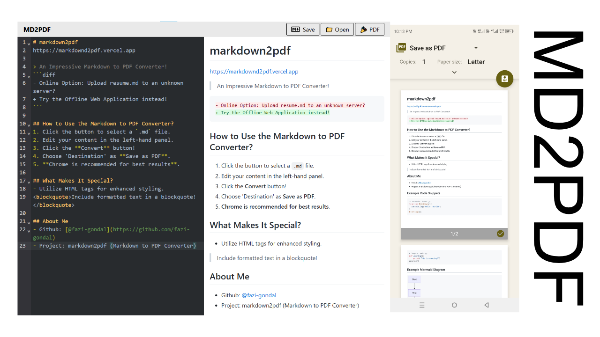Expand more print options chevron
Image resolution: width=600 pixels, height=337 pixels.
pyautogui.click(x=454, y=72)
